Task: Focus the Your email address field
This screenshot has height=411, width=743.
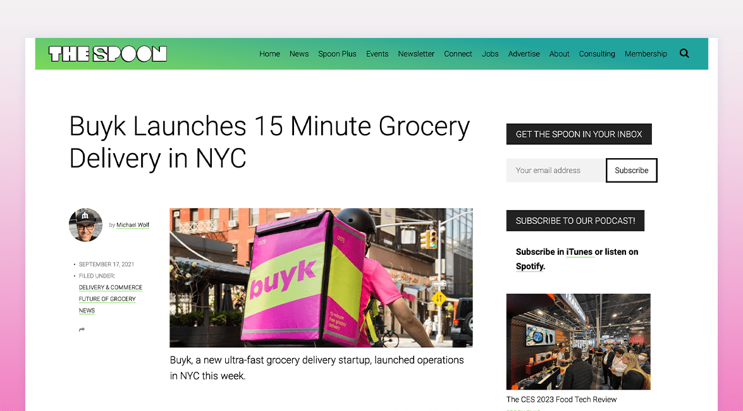Action: [556, 170]
